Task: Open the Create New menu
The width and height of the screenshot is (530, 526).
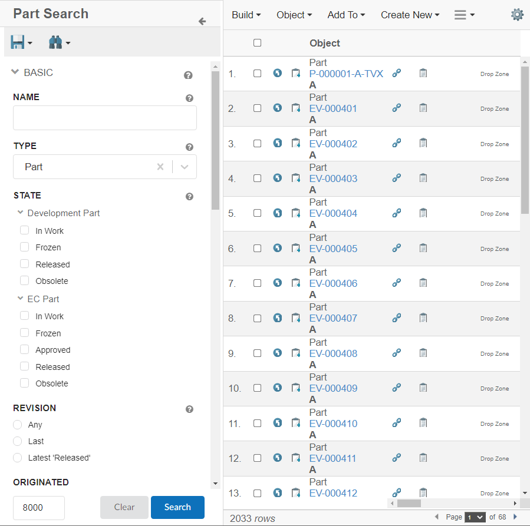Action: click(410, 15)
